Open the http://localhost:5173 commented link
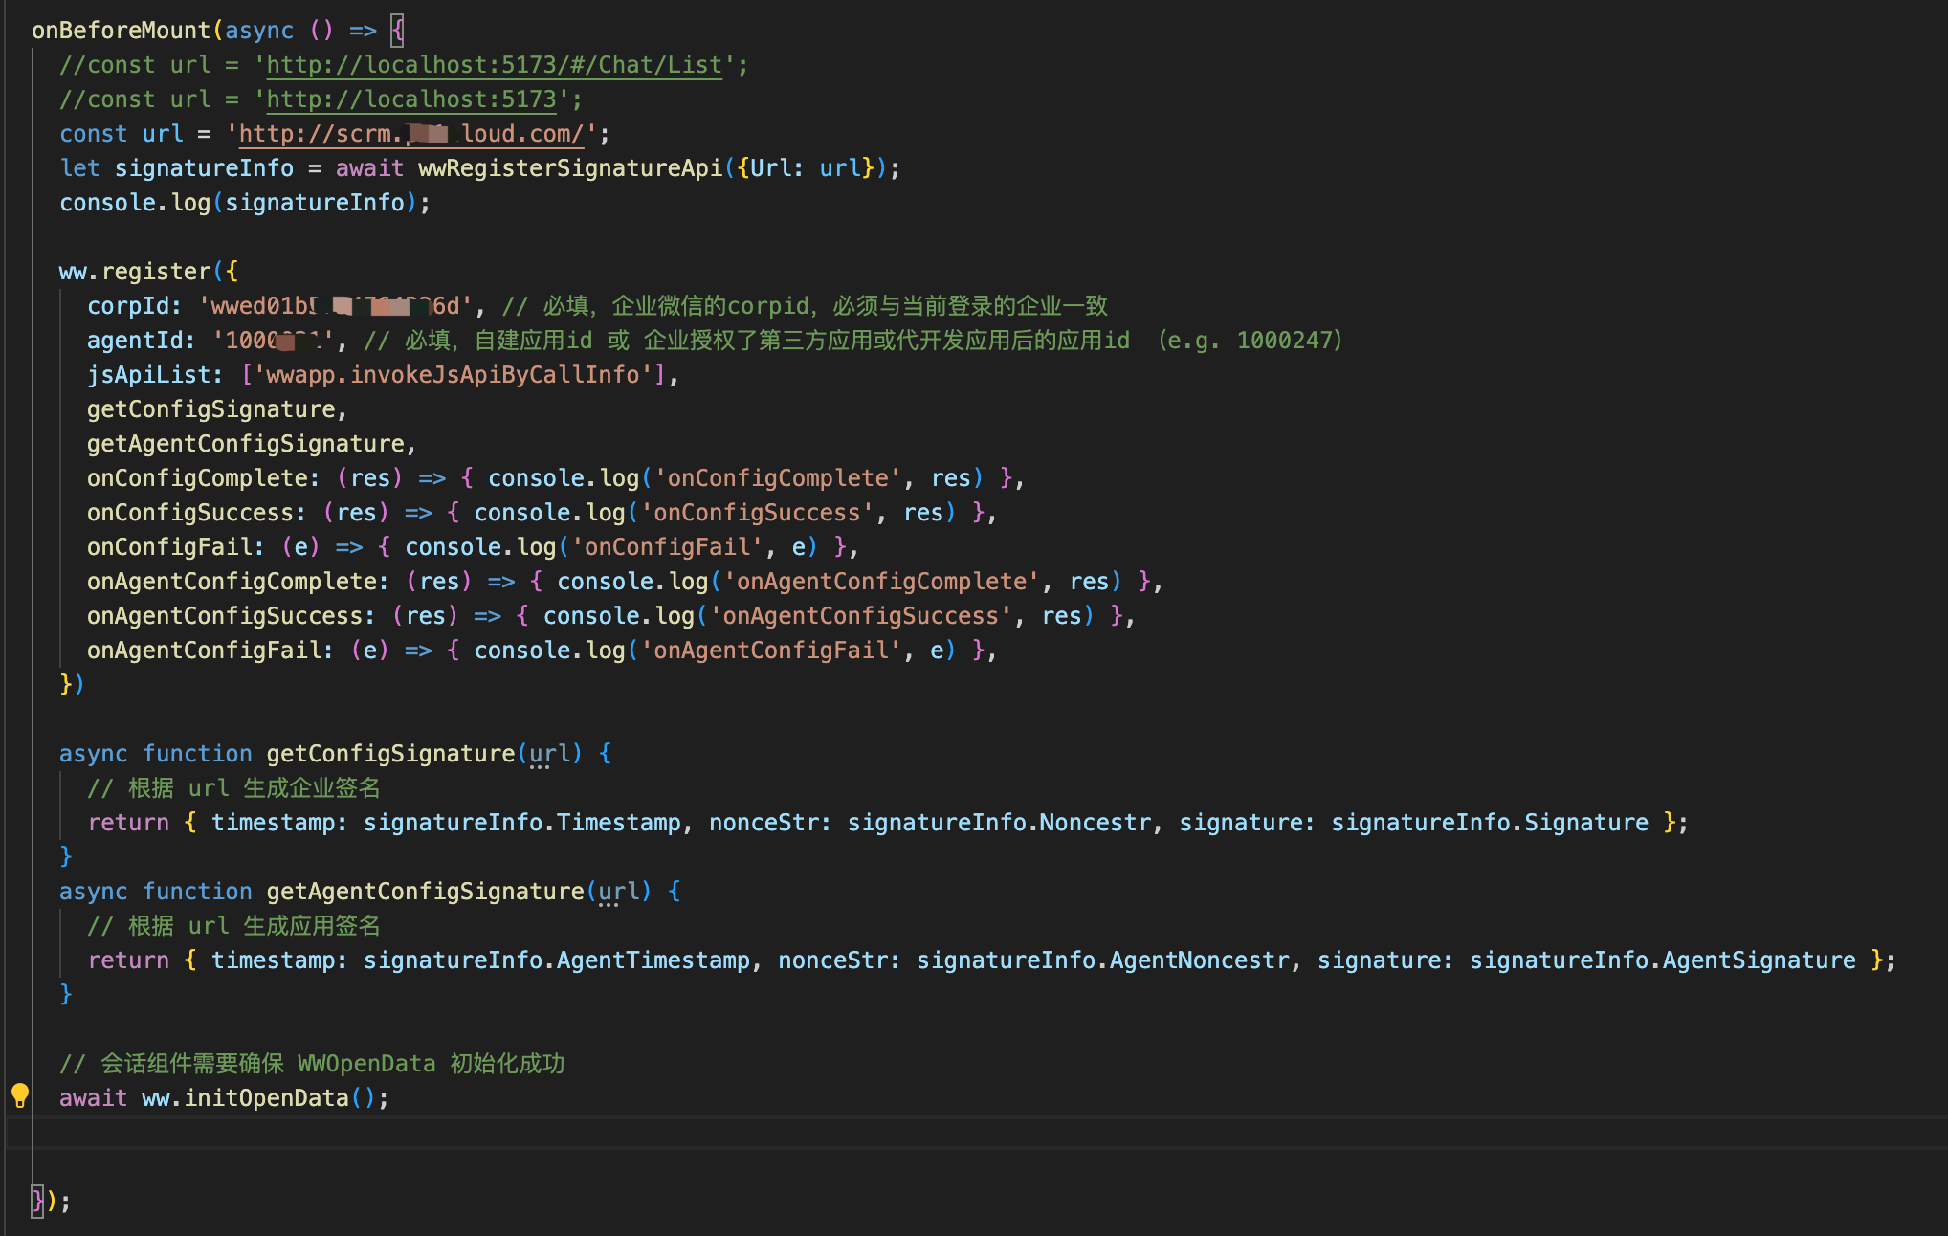Image resolution: width=1948 pixels, height=1236 pixels. (410, 99)
